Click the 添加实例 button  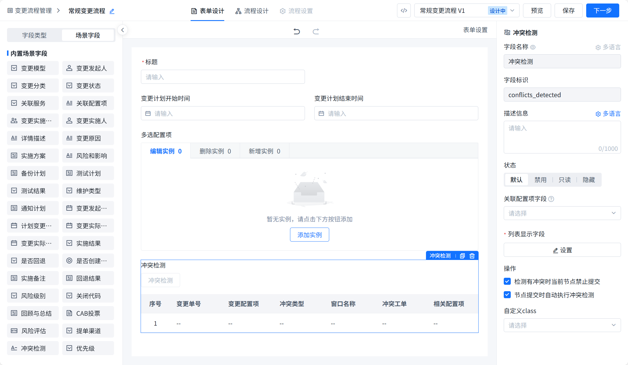click(309, 235)
